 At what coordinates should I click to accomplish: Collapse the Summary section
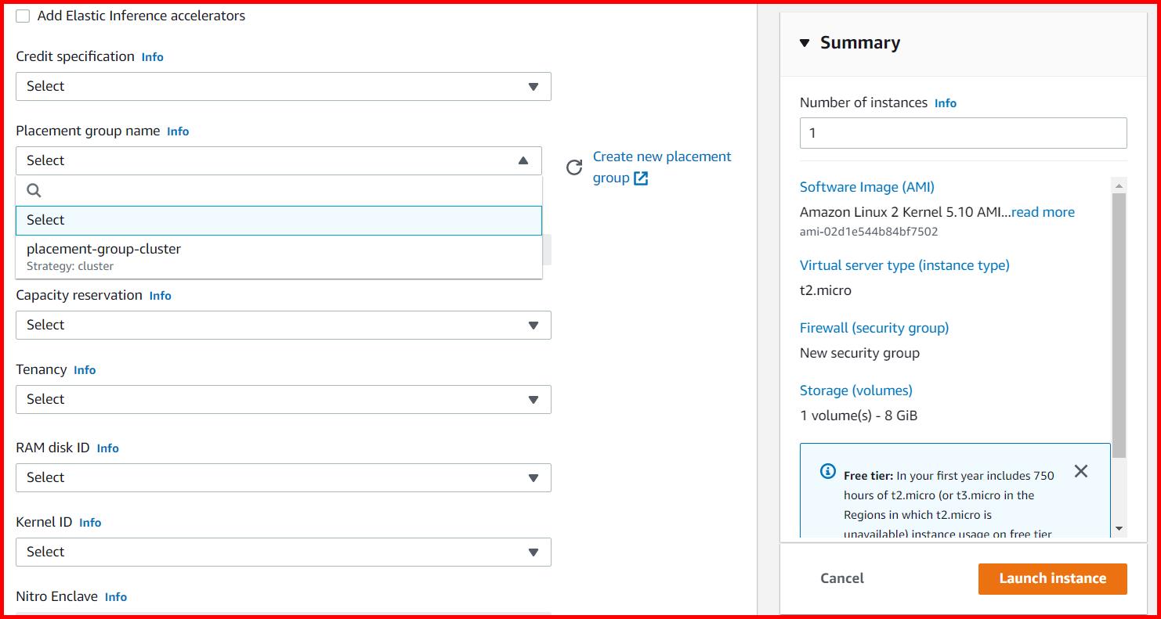pos(806,44)
